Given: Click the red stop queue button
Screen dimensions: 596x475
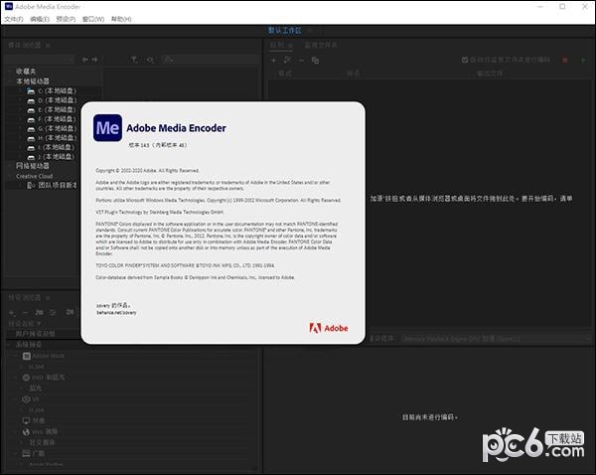Looking at the screenshot, I should click(x=565, y=60).
